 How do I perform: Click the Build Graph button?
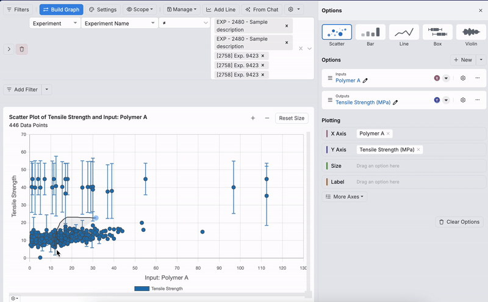click(61, 10)
